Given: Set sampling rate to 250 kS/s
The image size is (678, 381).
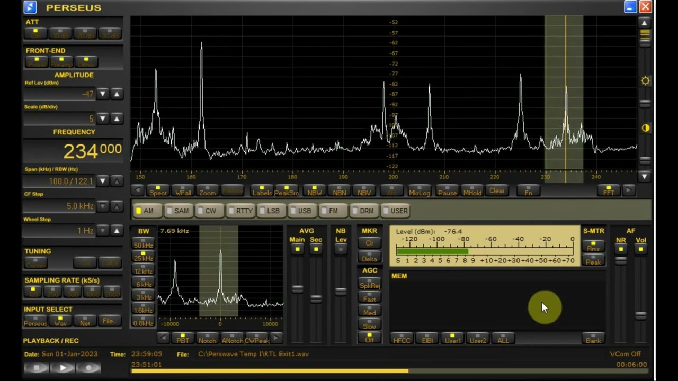Looking at the screenshot, I should (x=52, y=291).
